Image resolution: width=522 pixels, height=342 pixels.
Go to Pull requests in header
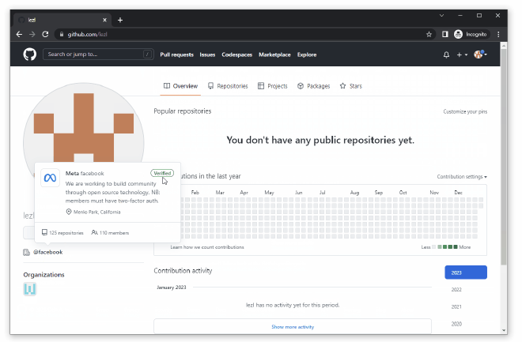point(176,54)
